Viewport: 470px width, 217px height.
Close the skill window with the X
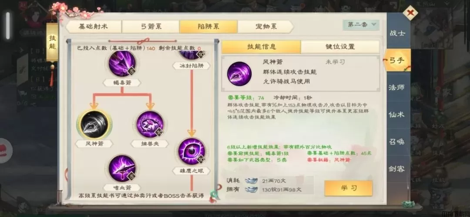pyautogui.click(x=410, y=13)
